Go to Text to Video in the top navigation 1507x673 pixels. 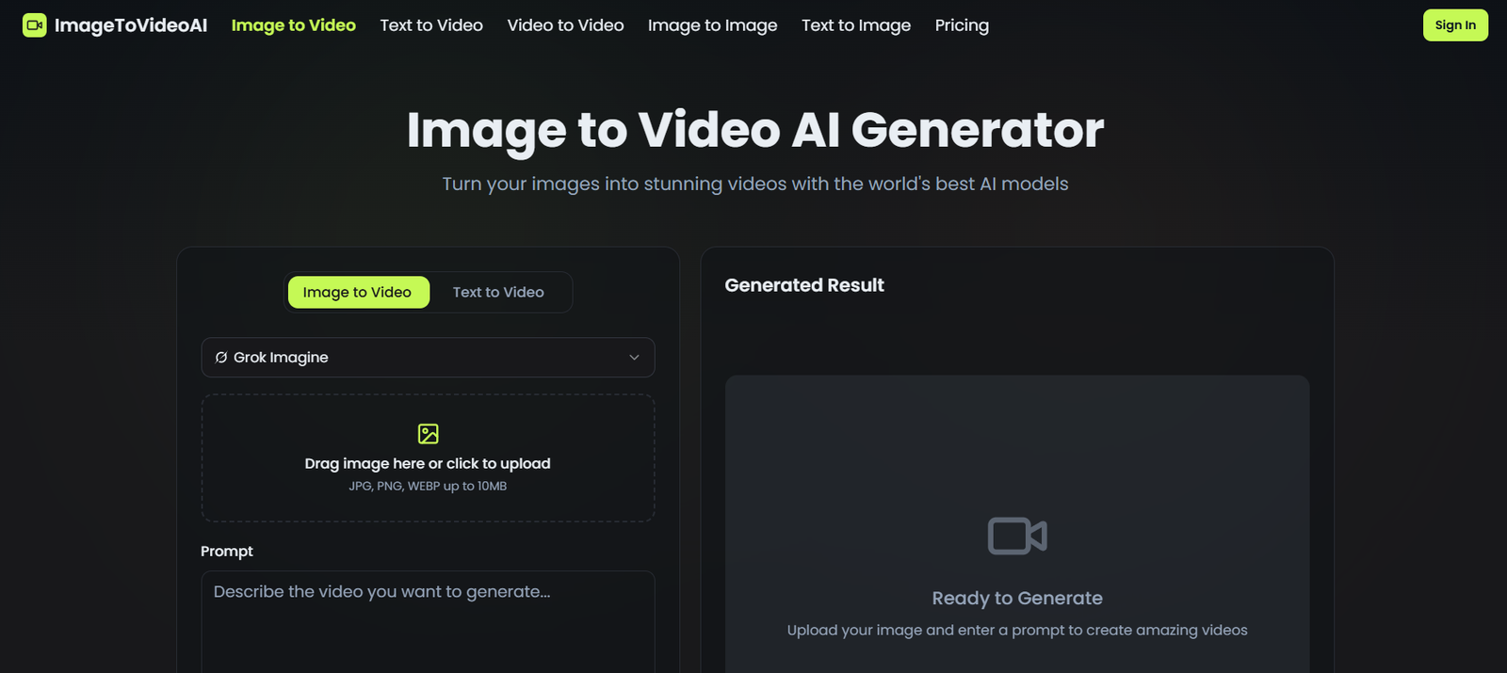431,25
